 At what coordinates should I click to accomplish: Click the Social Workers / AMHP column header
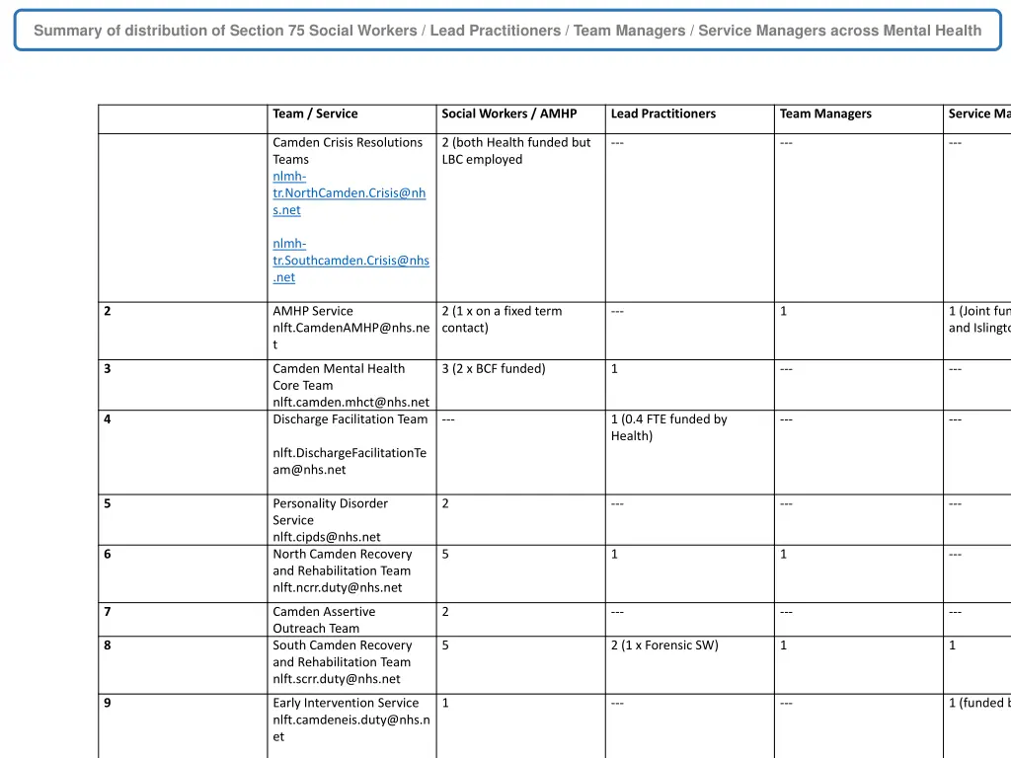(508, 114)
